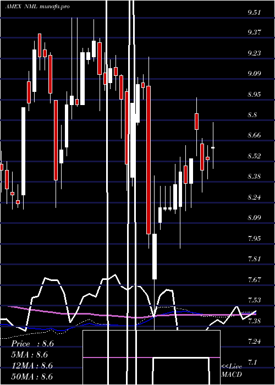Click the 8.95 price axis label
275x385 pixels.
pos(254,95)
